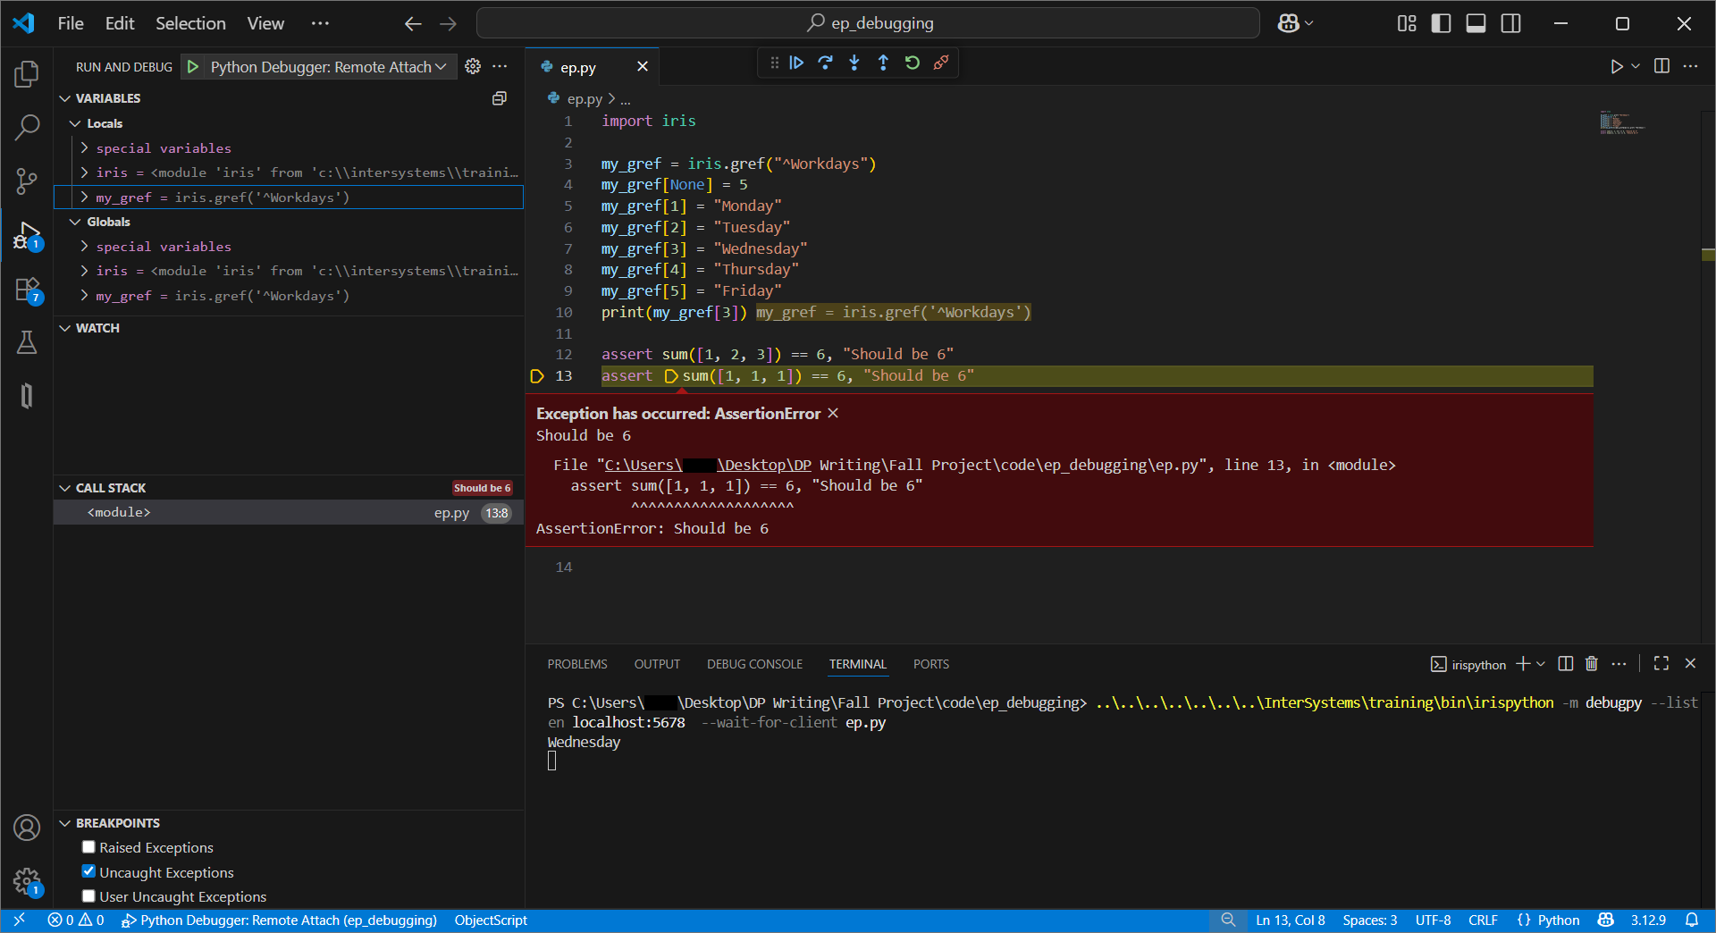The width and height of the screenshot is (1716, 933).
Task: Open the Selection menu
Action: coord(190,23)
